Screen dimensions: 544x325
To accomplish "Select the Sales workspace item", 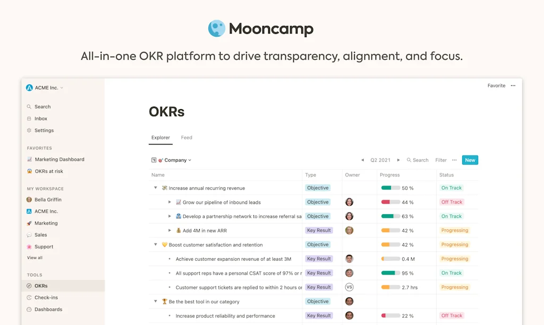I will click(x=39, y=235).
